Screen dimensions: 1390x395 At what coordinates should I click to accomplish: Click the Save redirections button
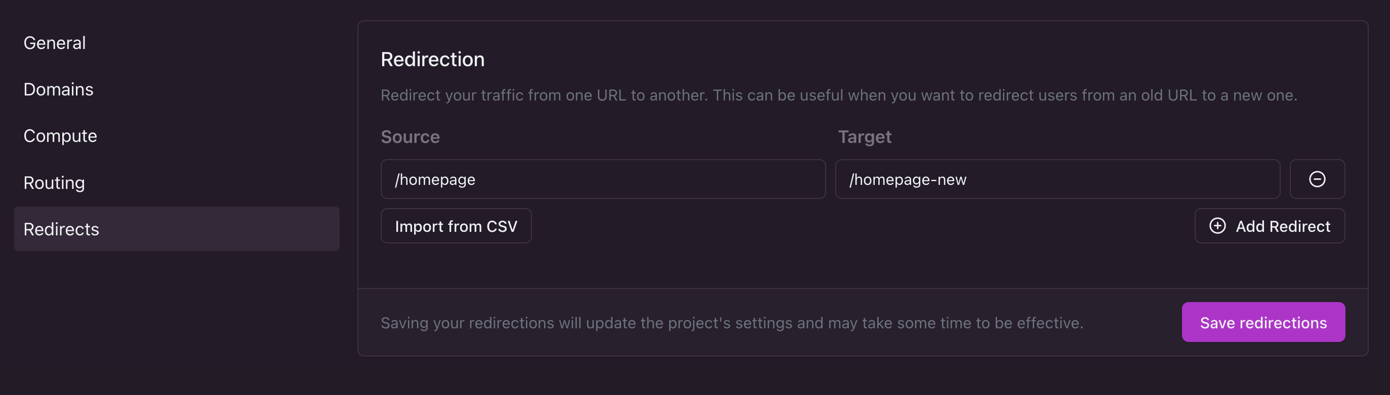click(1263, 322)
